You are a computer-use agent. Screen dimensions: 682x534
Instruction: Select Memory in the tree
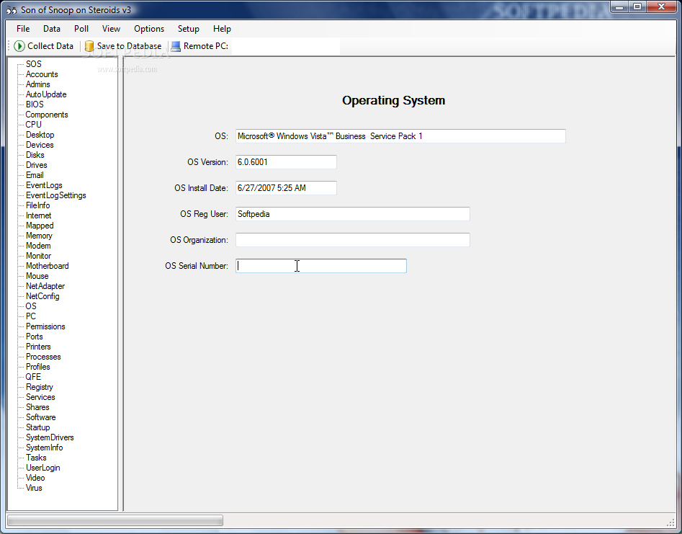pyautogui.click(x=39, y=236)
